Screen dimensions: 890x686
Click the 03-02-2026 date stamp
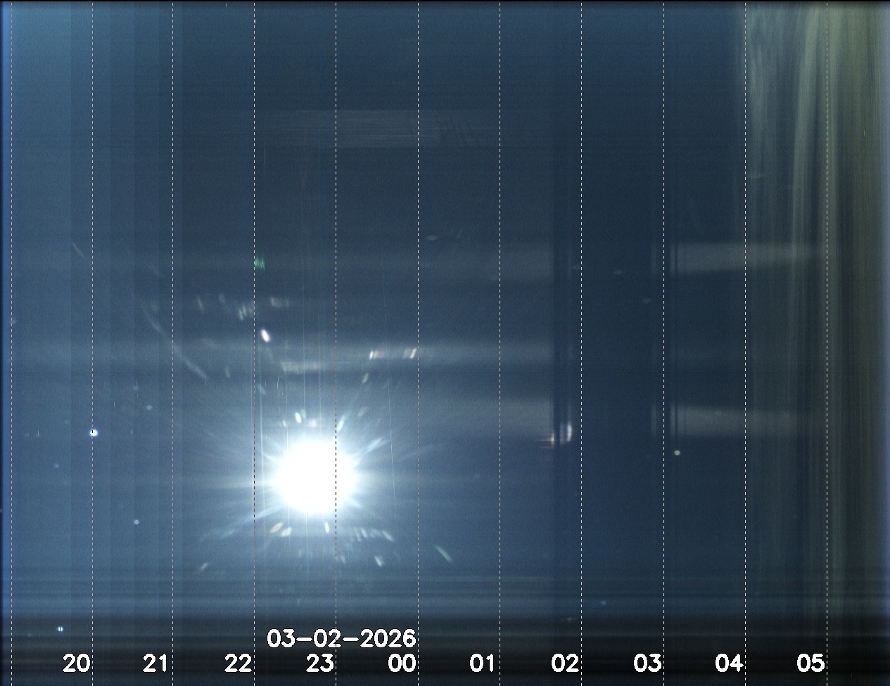341,639
